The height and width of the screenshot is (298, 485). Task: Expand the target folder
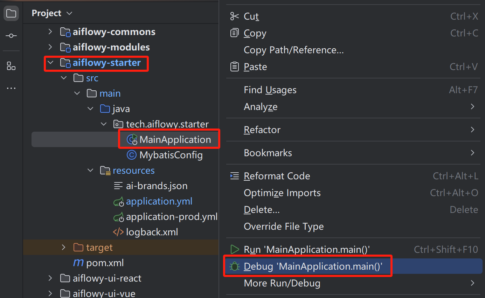pyautogui.click(x=63, y=248)
